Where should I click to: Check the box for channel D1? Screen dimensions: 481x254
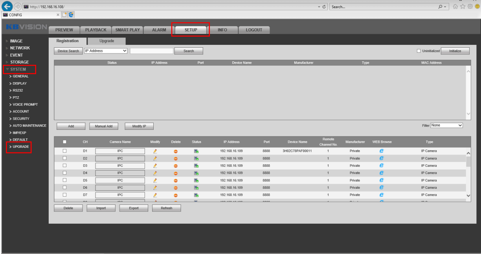point(64,151)
